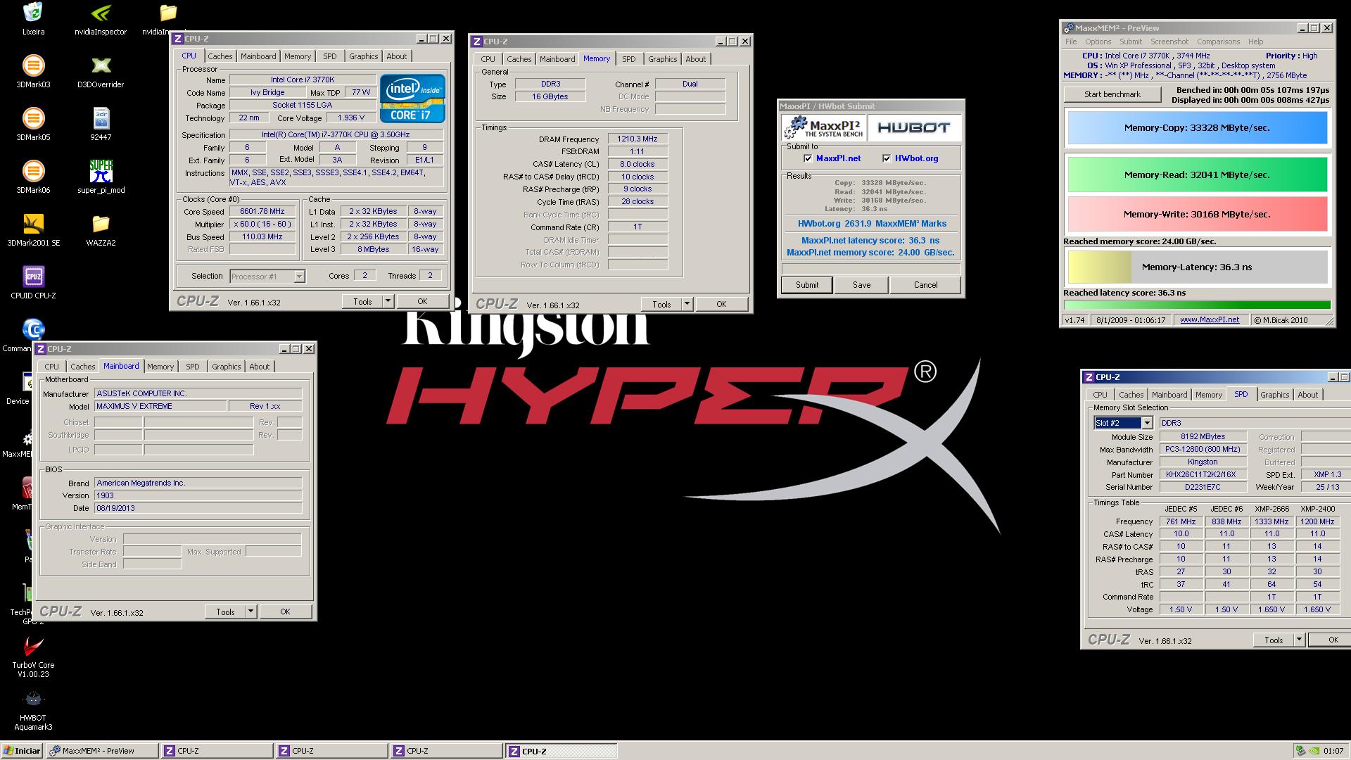The height and width of the screenshot is (760, 1351).
Task: Click Cancel in the HWbot Submit dialog
Action: (x=925, y=285)
